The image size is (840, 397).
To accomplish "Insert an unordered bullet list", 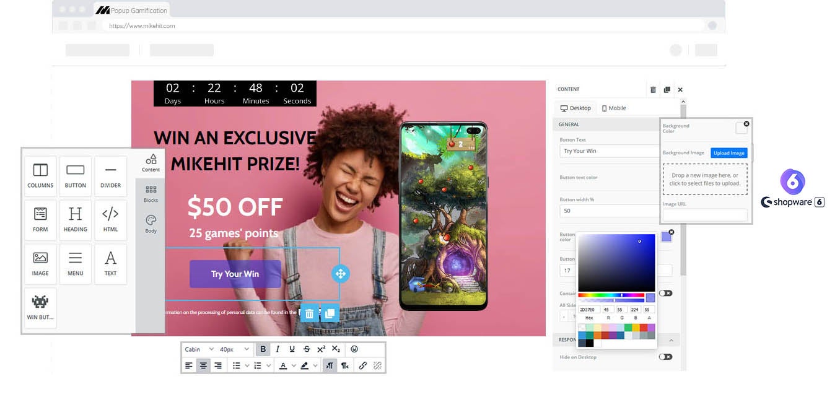I will pos(236,365).
